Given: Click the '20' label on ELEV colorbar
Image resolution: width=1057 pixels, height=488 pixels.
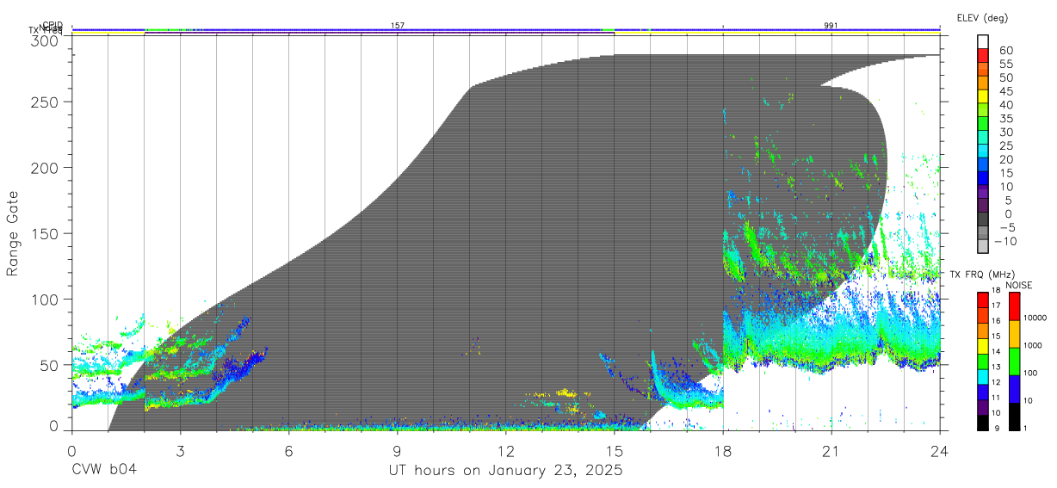Looking at the screenshot, I should point(1005,160).
